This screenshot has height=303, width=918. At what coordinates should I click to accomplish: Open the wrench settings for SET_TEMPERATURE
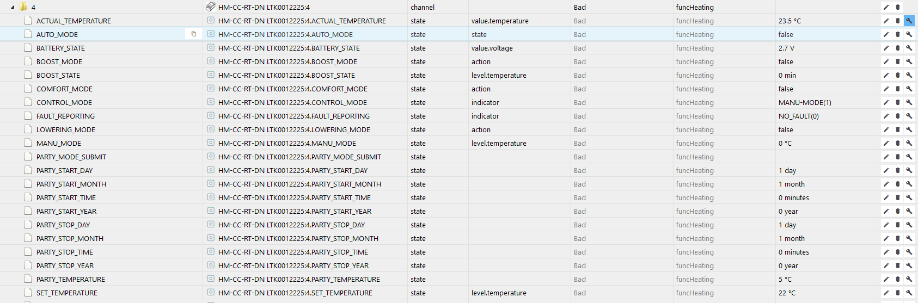[909, 293]
